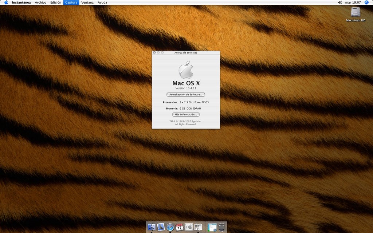Open System Preferences from the Dock
Image resolution: width=373 pixels, height=233 pixels.
point(189,227)
